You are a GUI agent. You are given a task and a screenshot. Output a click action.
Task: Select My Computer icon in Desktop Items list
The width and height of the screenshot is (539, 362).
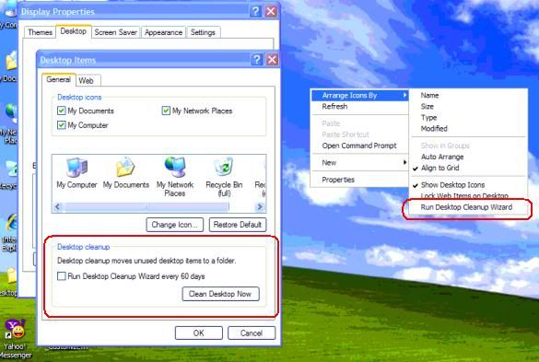tap(76, 173)
